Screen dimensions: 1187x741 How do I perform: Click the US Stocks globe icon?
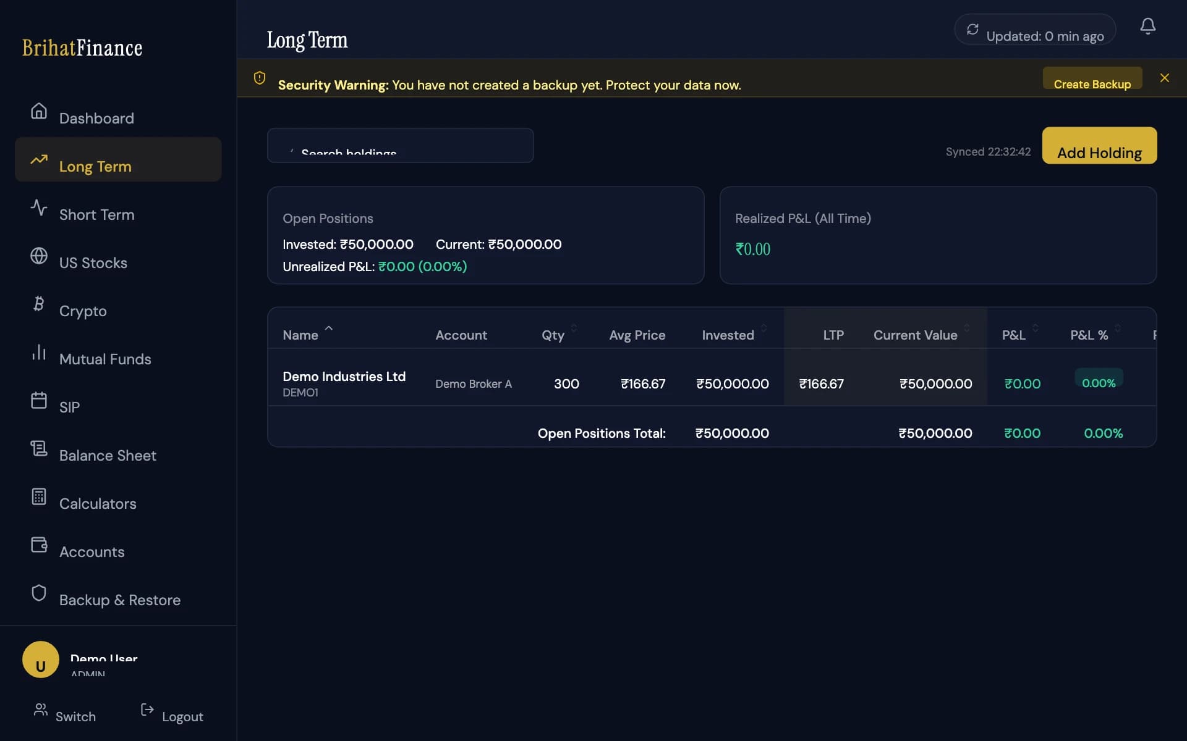point(39,256)
